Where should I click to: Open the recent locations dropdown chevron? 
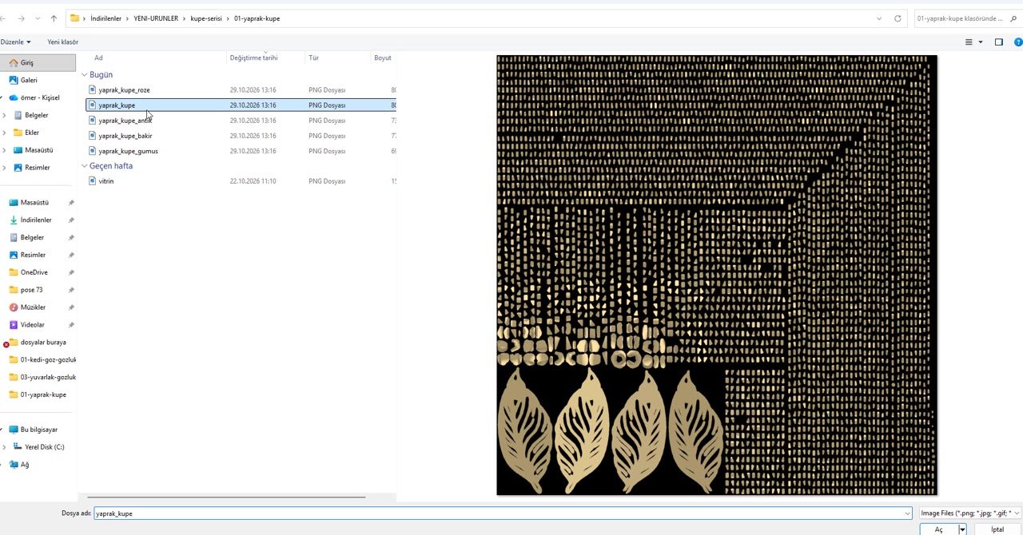[37, 18]
